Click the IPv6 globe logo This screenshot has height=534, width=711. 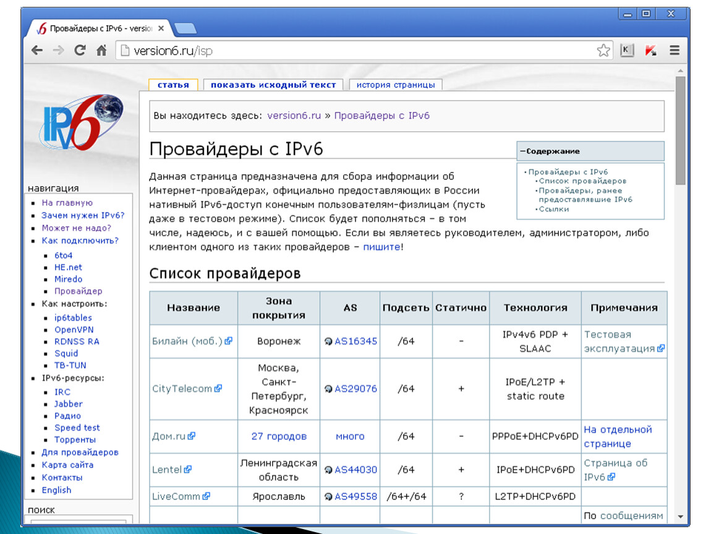[80, 122]
